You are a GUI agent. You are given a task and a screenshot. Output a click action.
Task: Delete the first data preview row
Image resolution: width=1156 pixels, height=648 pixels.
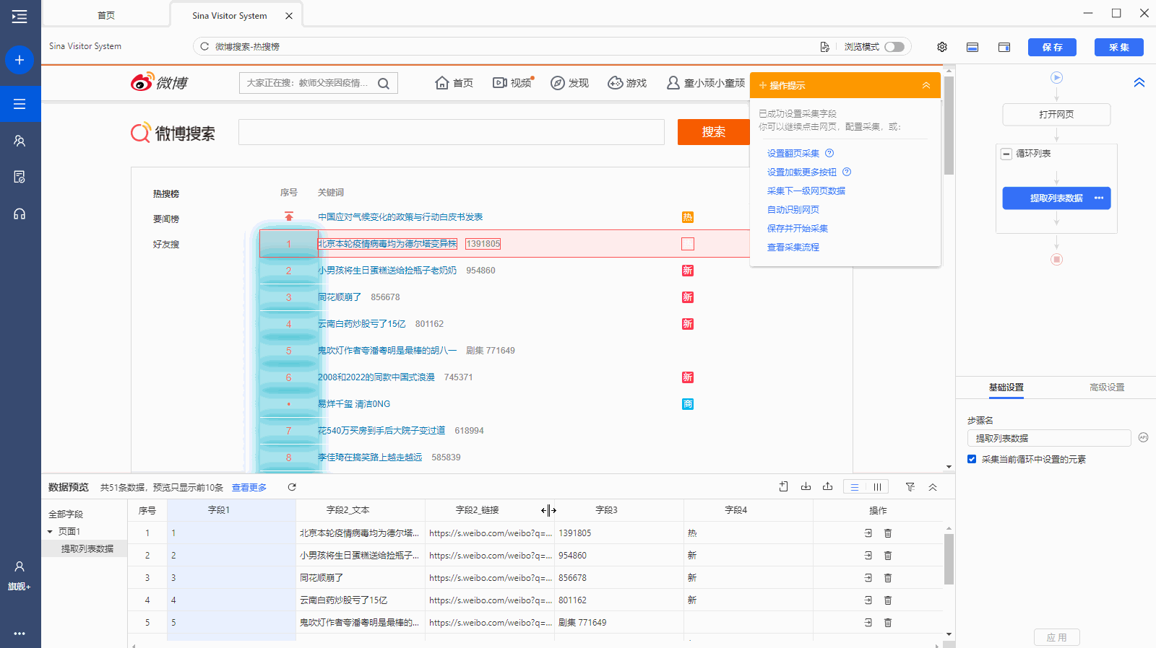(x=888, y=533)
